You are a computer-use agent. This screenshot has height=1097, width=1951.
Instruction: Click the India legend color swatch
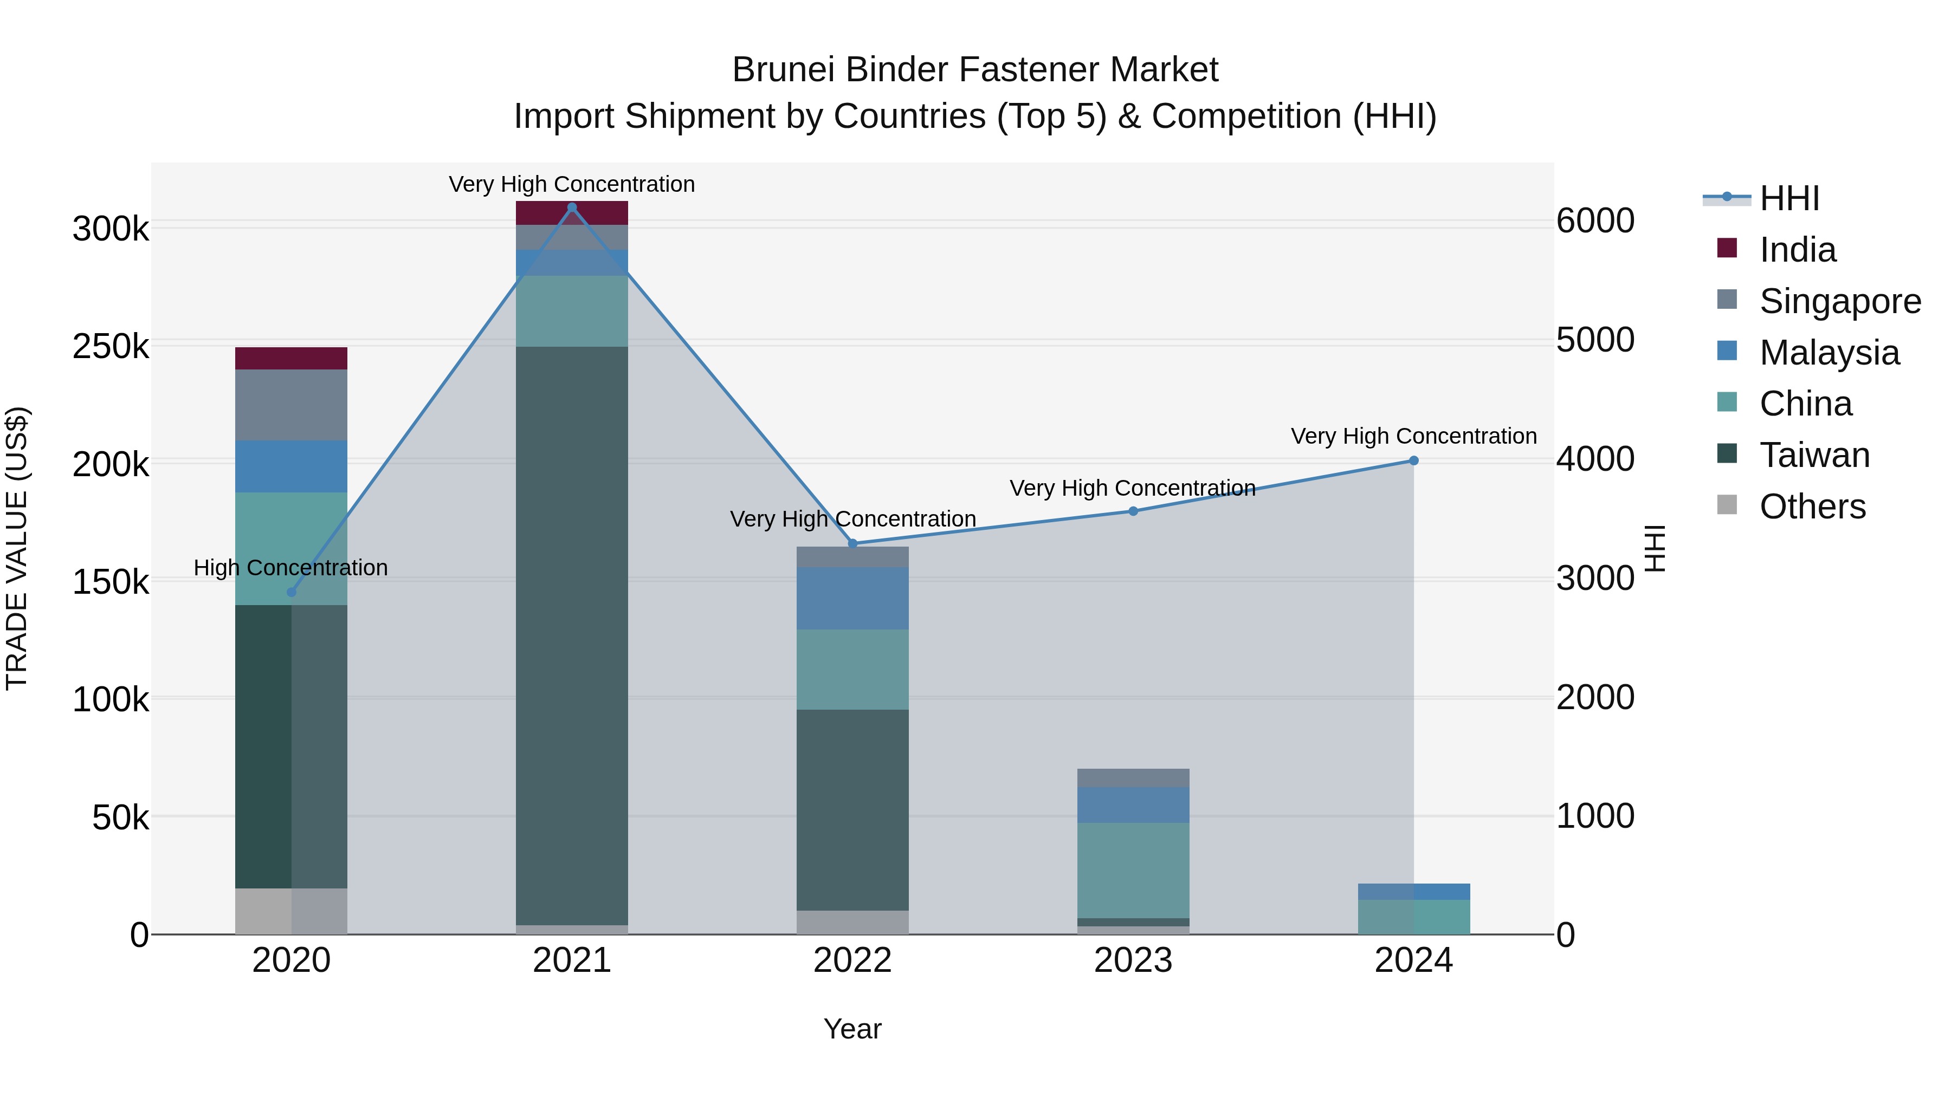1727,248
